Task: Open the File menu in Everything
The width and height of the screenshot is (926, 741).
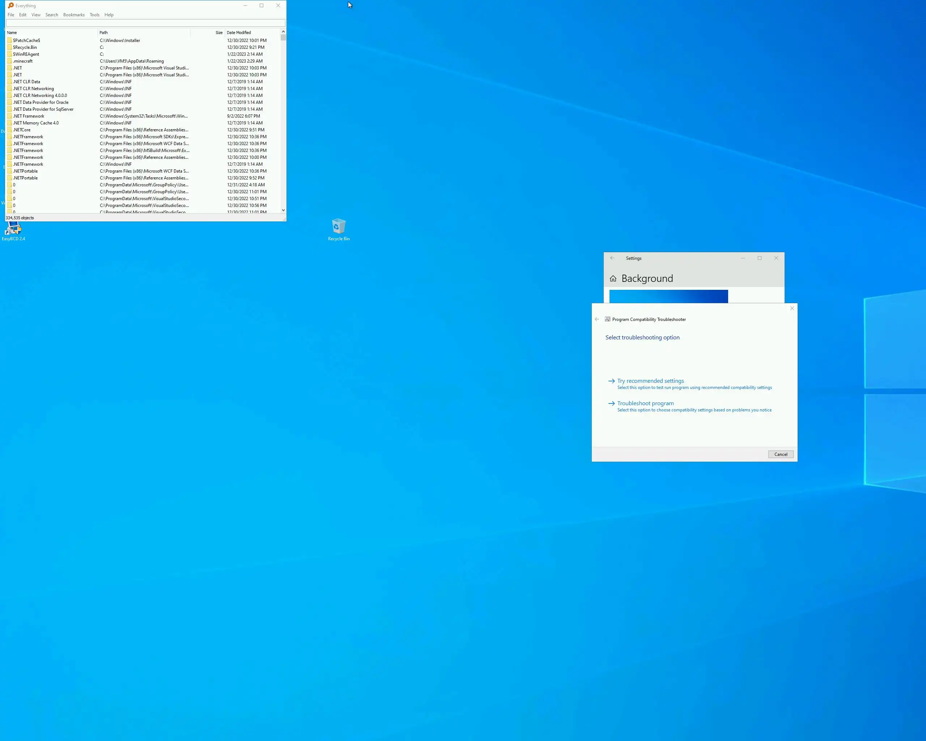Action: pyautogui.click(x=11, y=14)
